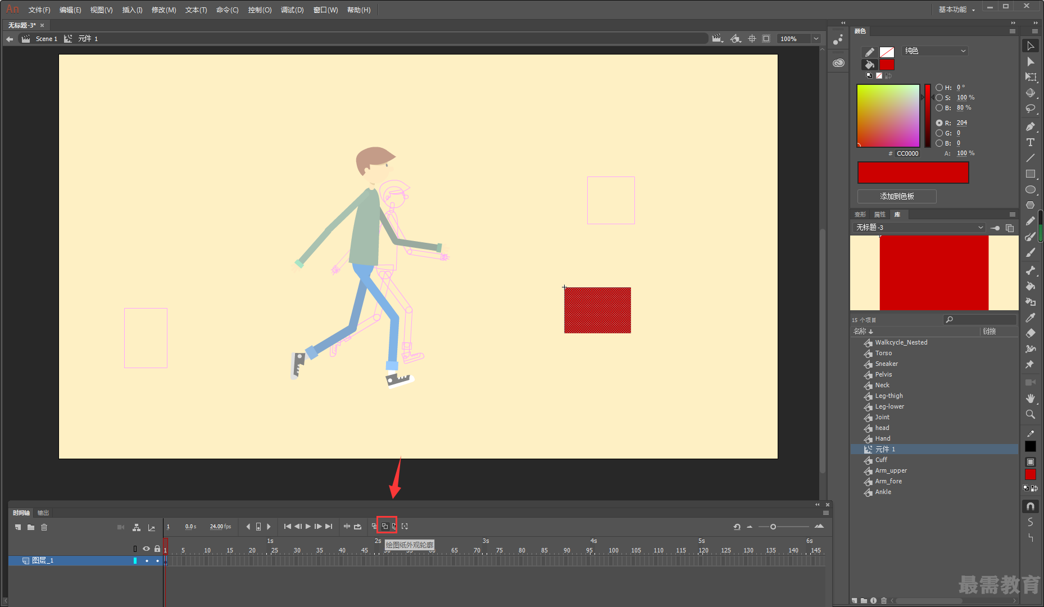Image resolution: width=1044 pixels, height=607 pixels.
Task: Click the delete layer trash icon
Action: 44,527
